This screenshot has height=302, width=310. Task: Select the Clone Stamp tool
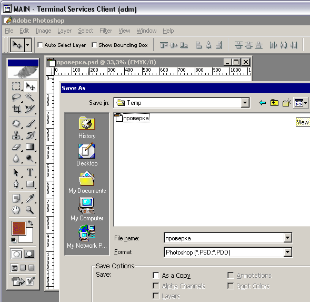[x=16, y=135]
